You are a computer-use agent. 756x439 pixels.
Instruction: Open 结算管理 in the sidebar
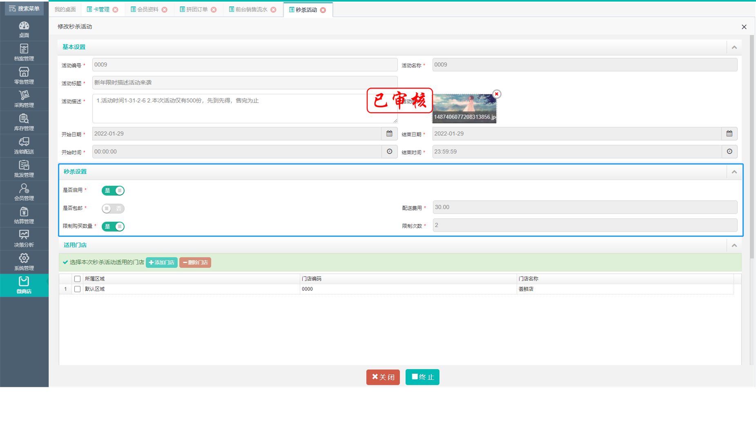[x=24, y=216]
